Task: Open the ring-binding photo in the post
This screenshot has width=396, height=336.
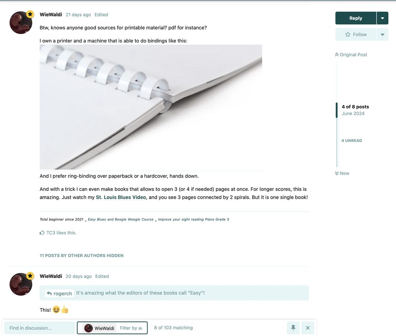Action: pos(151,107)
